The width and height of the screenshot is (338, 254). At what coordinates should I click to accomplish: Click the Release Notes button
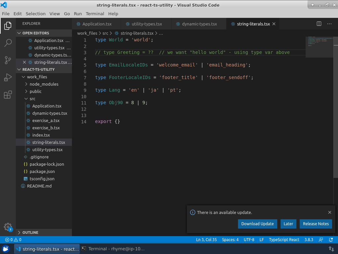[x=316, y=224]
